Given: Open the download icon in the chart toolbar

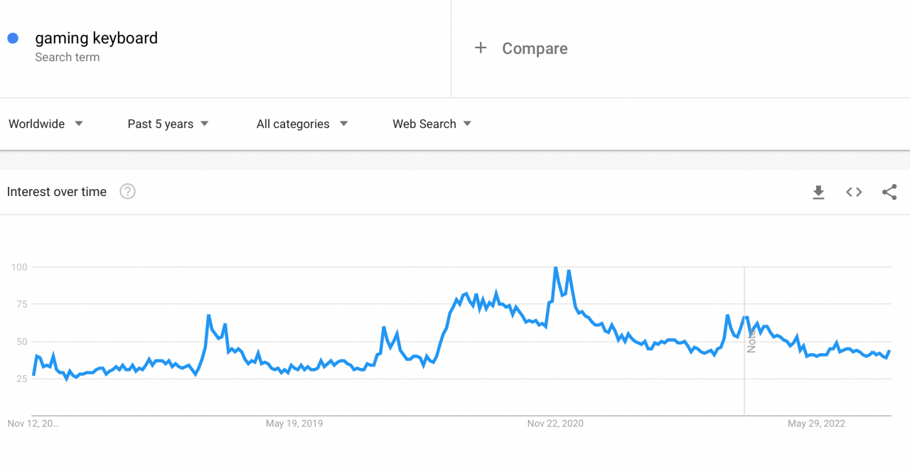Looking at the screenshot, I should pos(818,192).
